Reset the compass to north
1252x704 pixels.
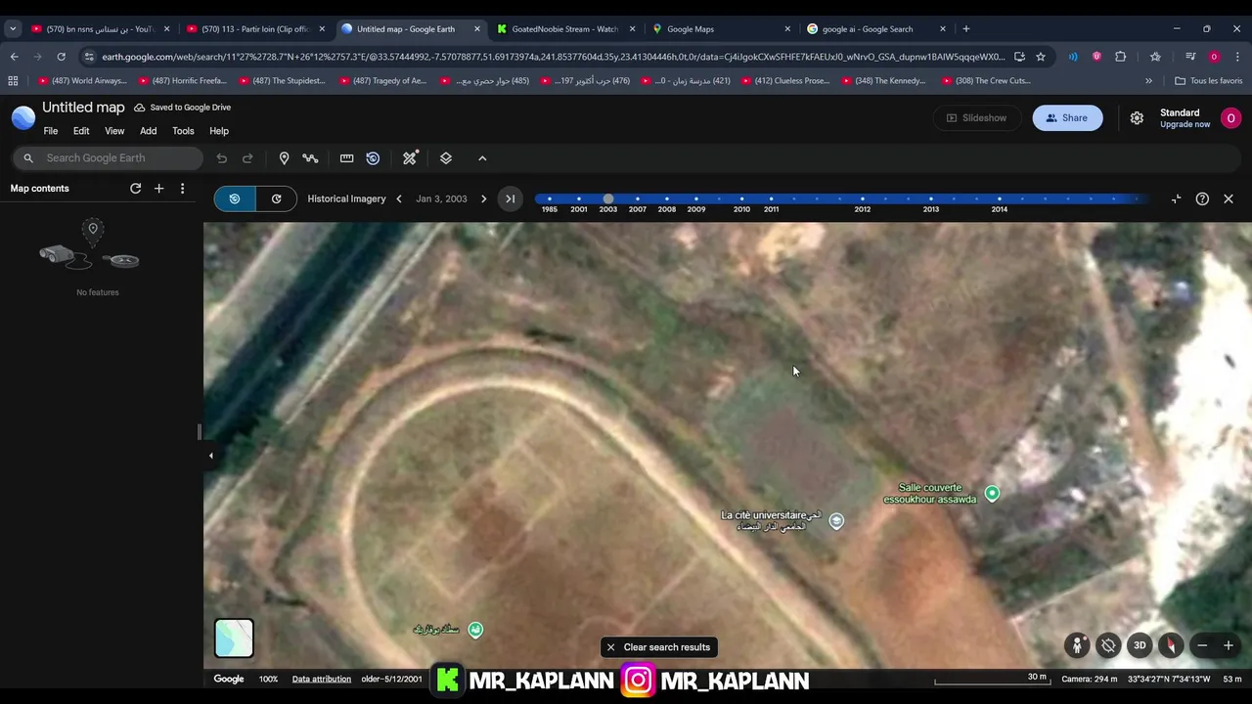pos(1170,645)
